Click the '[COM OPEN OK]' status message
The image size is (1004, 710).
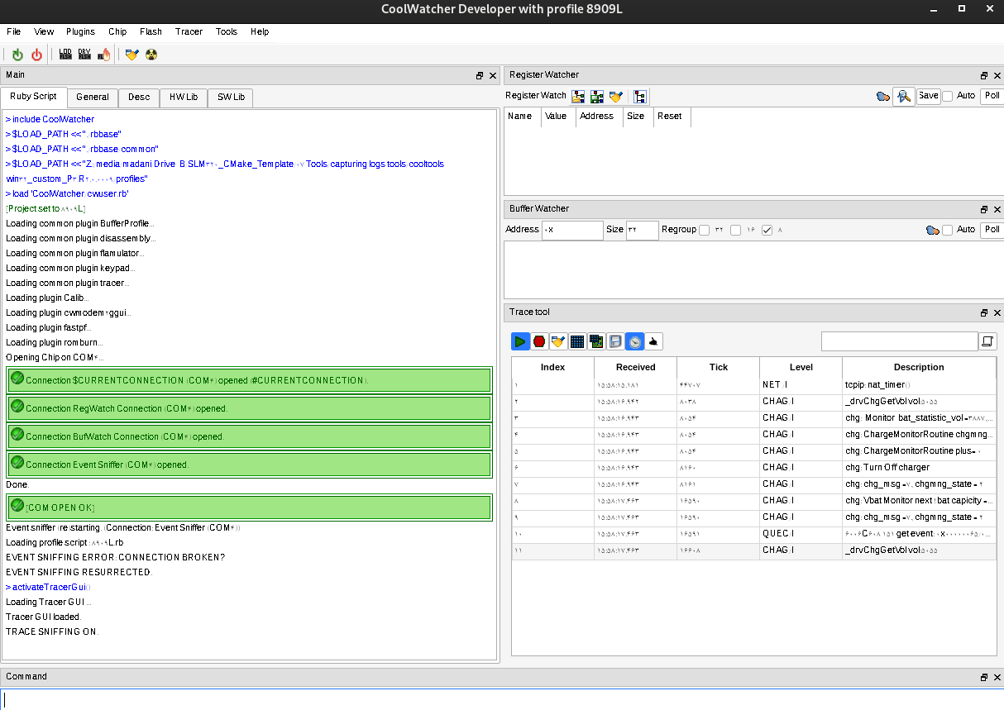[x=249, y=507]
